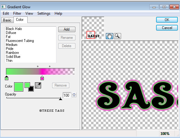Decrease opacity with the down stepper arrow

click(x=74, y=96)
